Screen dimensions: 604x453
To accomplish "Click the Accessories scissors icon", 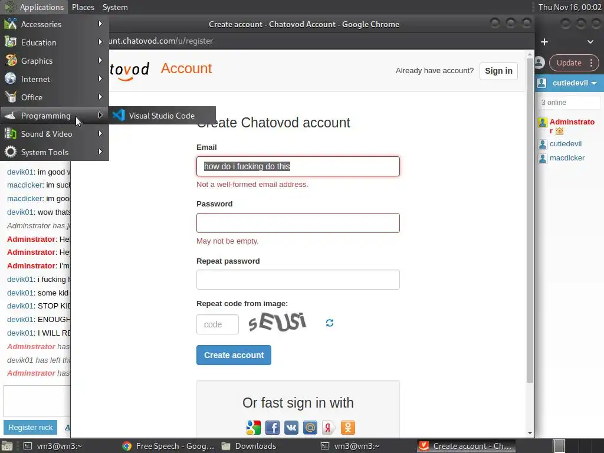I will 11,24.
